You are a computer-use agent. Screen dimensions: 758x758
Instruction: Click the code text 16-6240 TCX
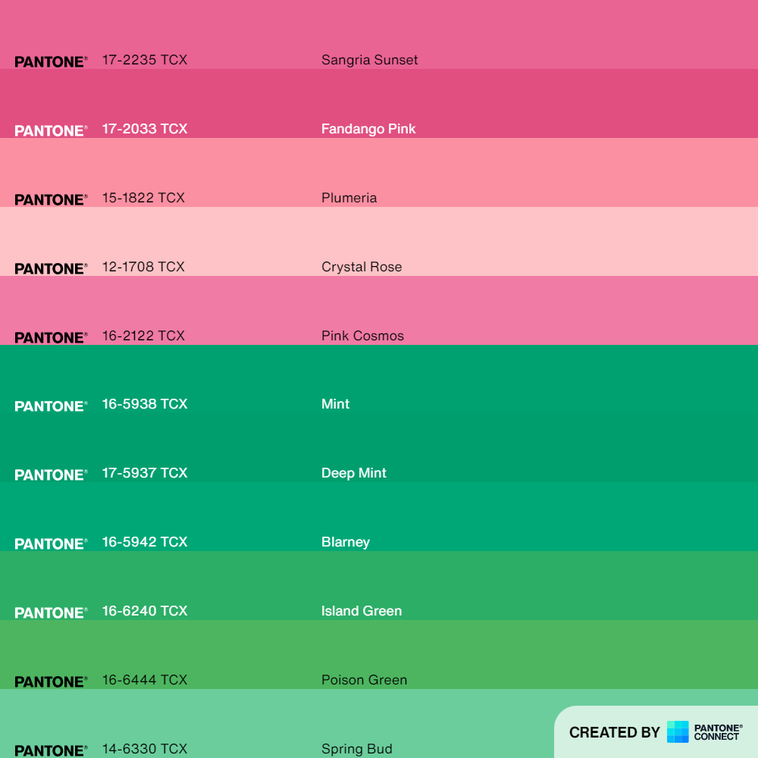145,611
